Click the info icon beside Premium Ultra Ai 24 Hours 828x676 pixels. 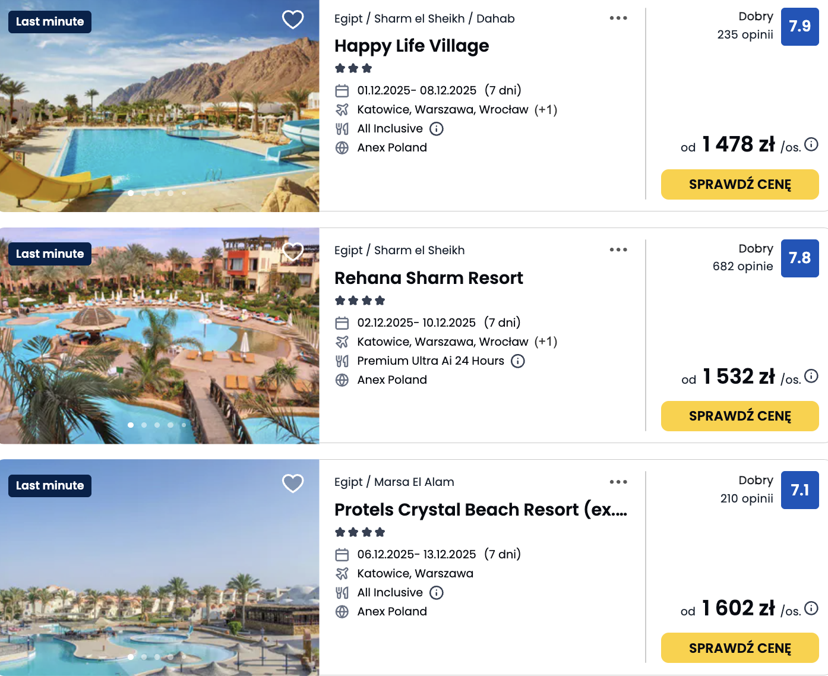coord(517,361)
